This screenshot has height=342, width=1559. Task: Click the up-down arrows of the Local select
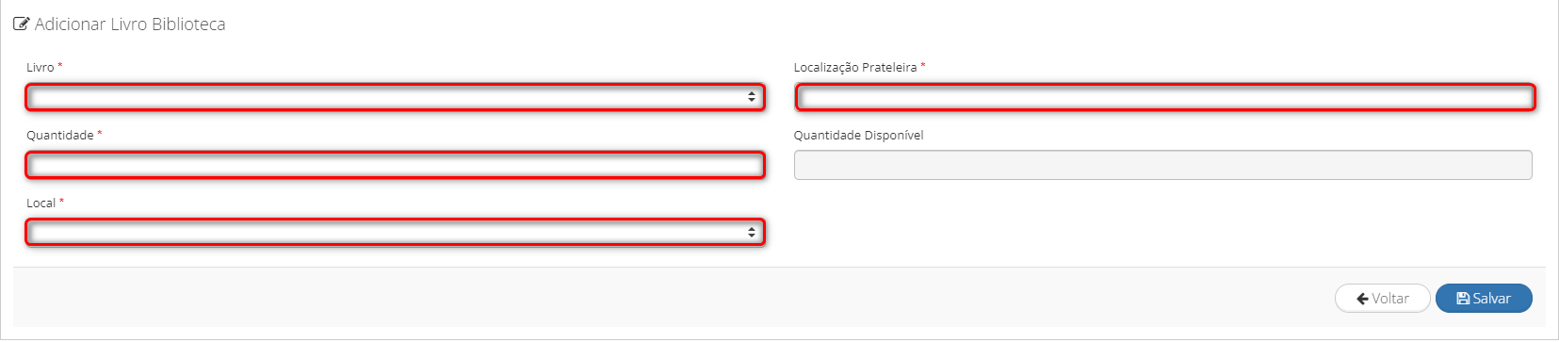752,233
